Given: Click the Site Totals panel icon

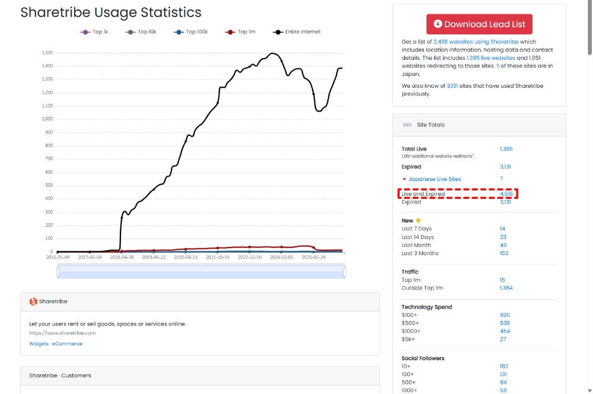Looking at the screenshot, I should coord(407,125).
